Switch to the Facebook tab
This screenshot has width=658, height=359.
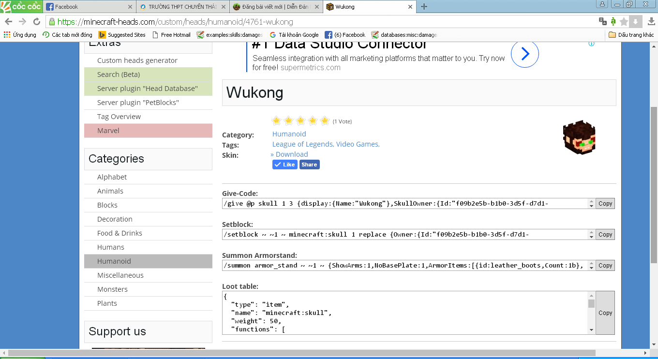tap(87, 7)
